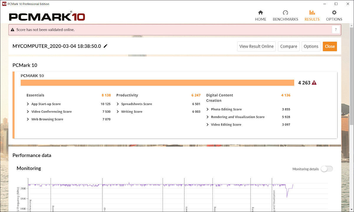The width and height of the screenshot is (354, 212).
Task: Click the Video Editing value 3 097
Action: pos(286,125)
